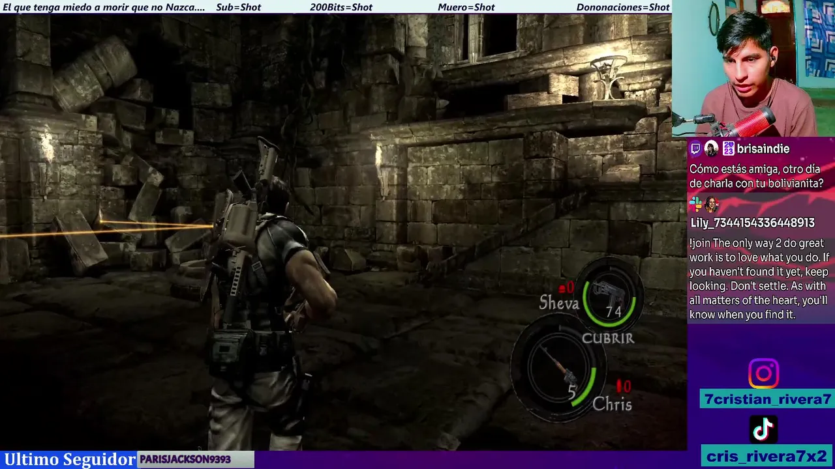Click the 7cristian_rivera7 Instagram handle
The width and height of the screenshot is (835, 469).
768,399
